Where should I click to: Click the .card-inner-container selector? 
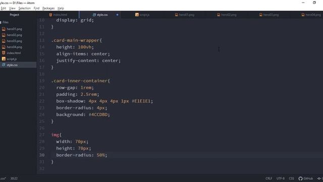click(79, 81)
